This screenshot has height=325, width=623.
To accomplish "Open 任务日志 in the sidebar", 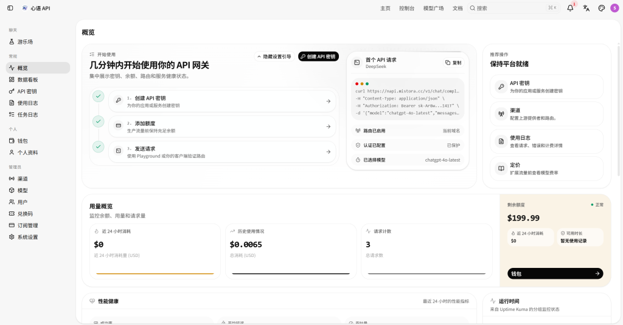I will [38, 115].
